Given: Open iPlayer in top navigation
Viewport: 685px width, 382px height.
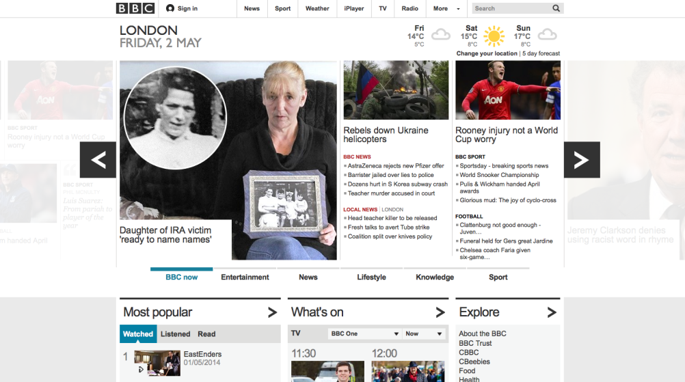Looking at the screenshot, I should tap(354, 8).
